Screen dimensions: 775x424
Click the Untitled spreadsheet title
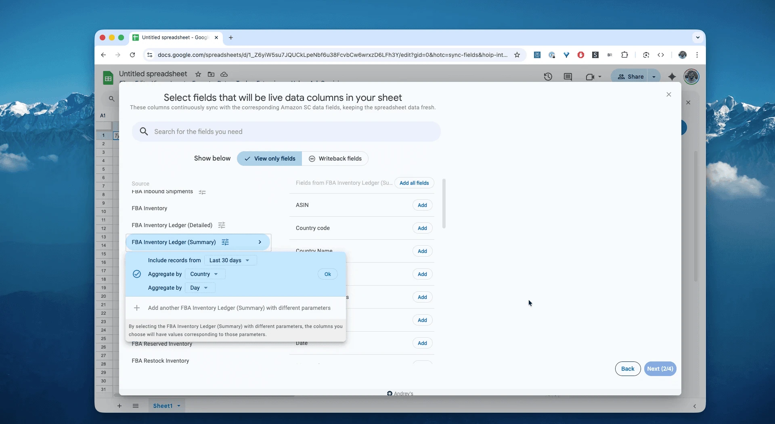[153, 74]
